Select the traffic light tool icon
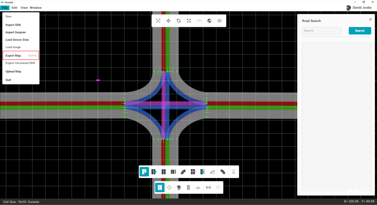 coord(188,188)
